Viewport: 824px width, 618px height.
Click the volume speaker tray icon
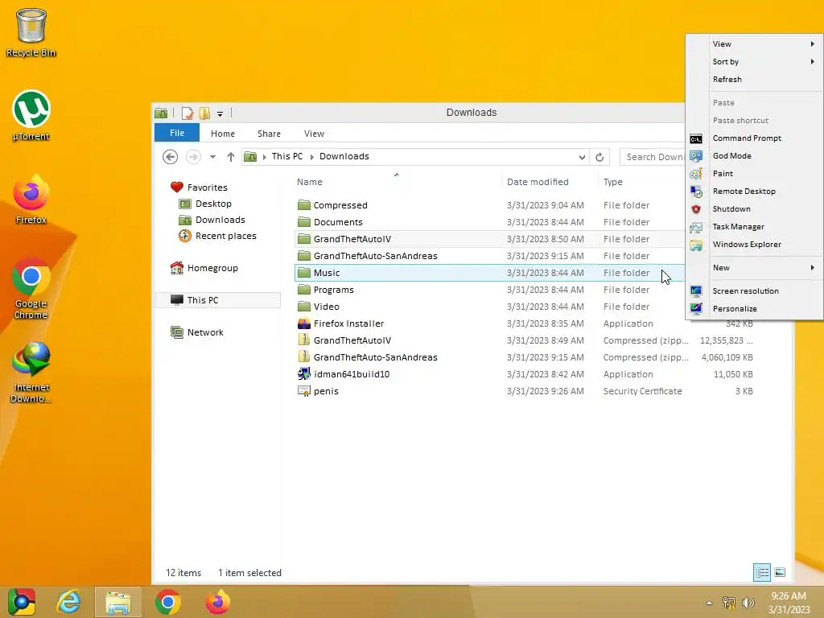(748, 603)
